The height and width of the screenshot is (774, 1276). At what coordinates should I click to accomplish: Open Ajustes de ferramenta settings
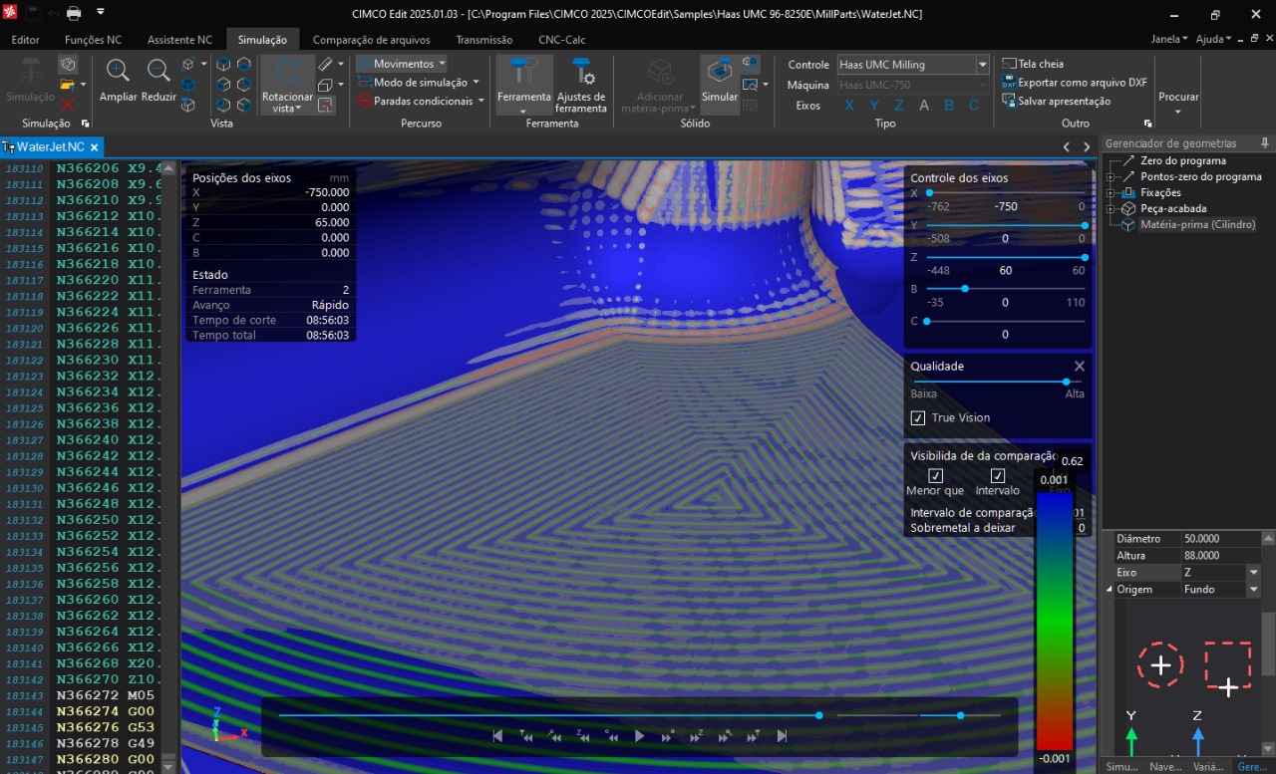(x=581, y=85)
